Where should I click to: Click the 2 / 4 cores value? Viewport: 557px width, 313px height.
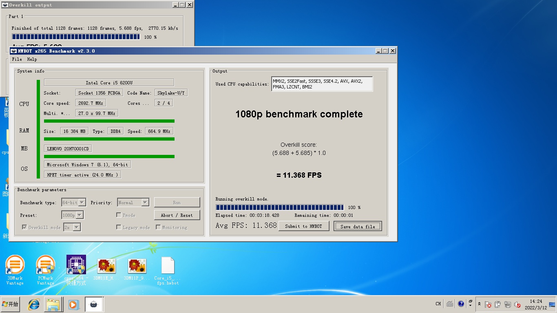[164, 103]
